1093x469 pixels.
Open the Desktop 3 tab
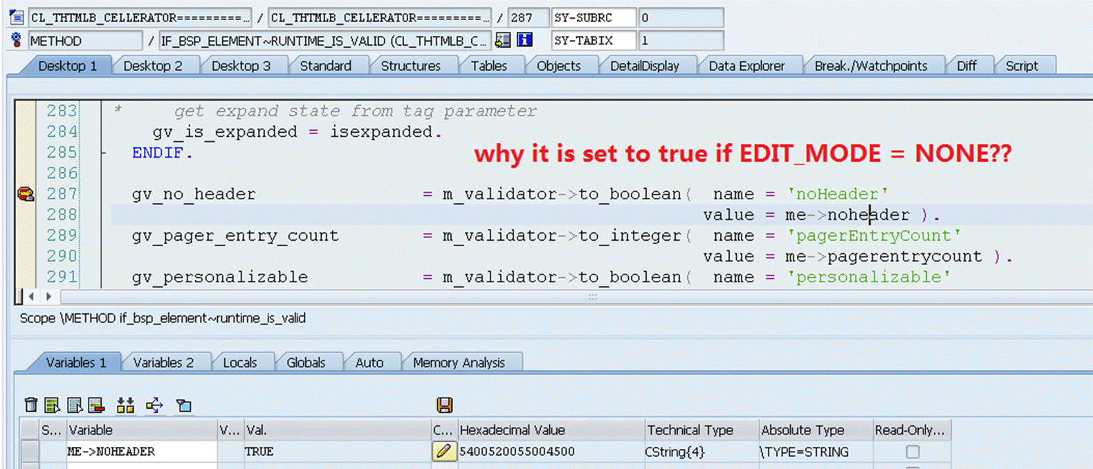point(241,66)
